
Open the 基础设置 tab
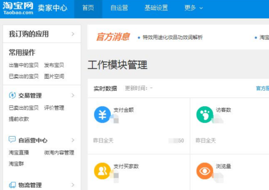click(x=156, y=8)
